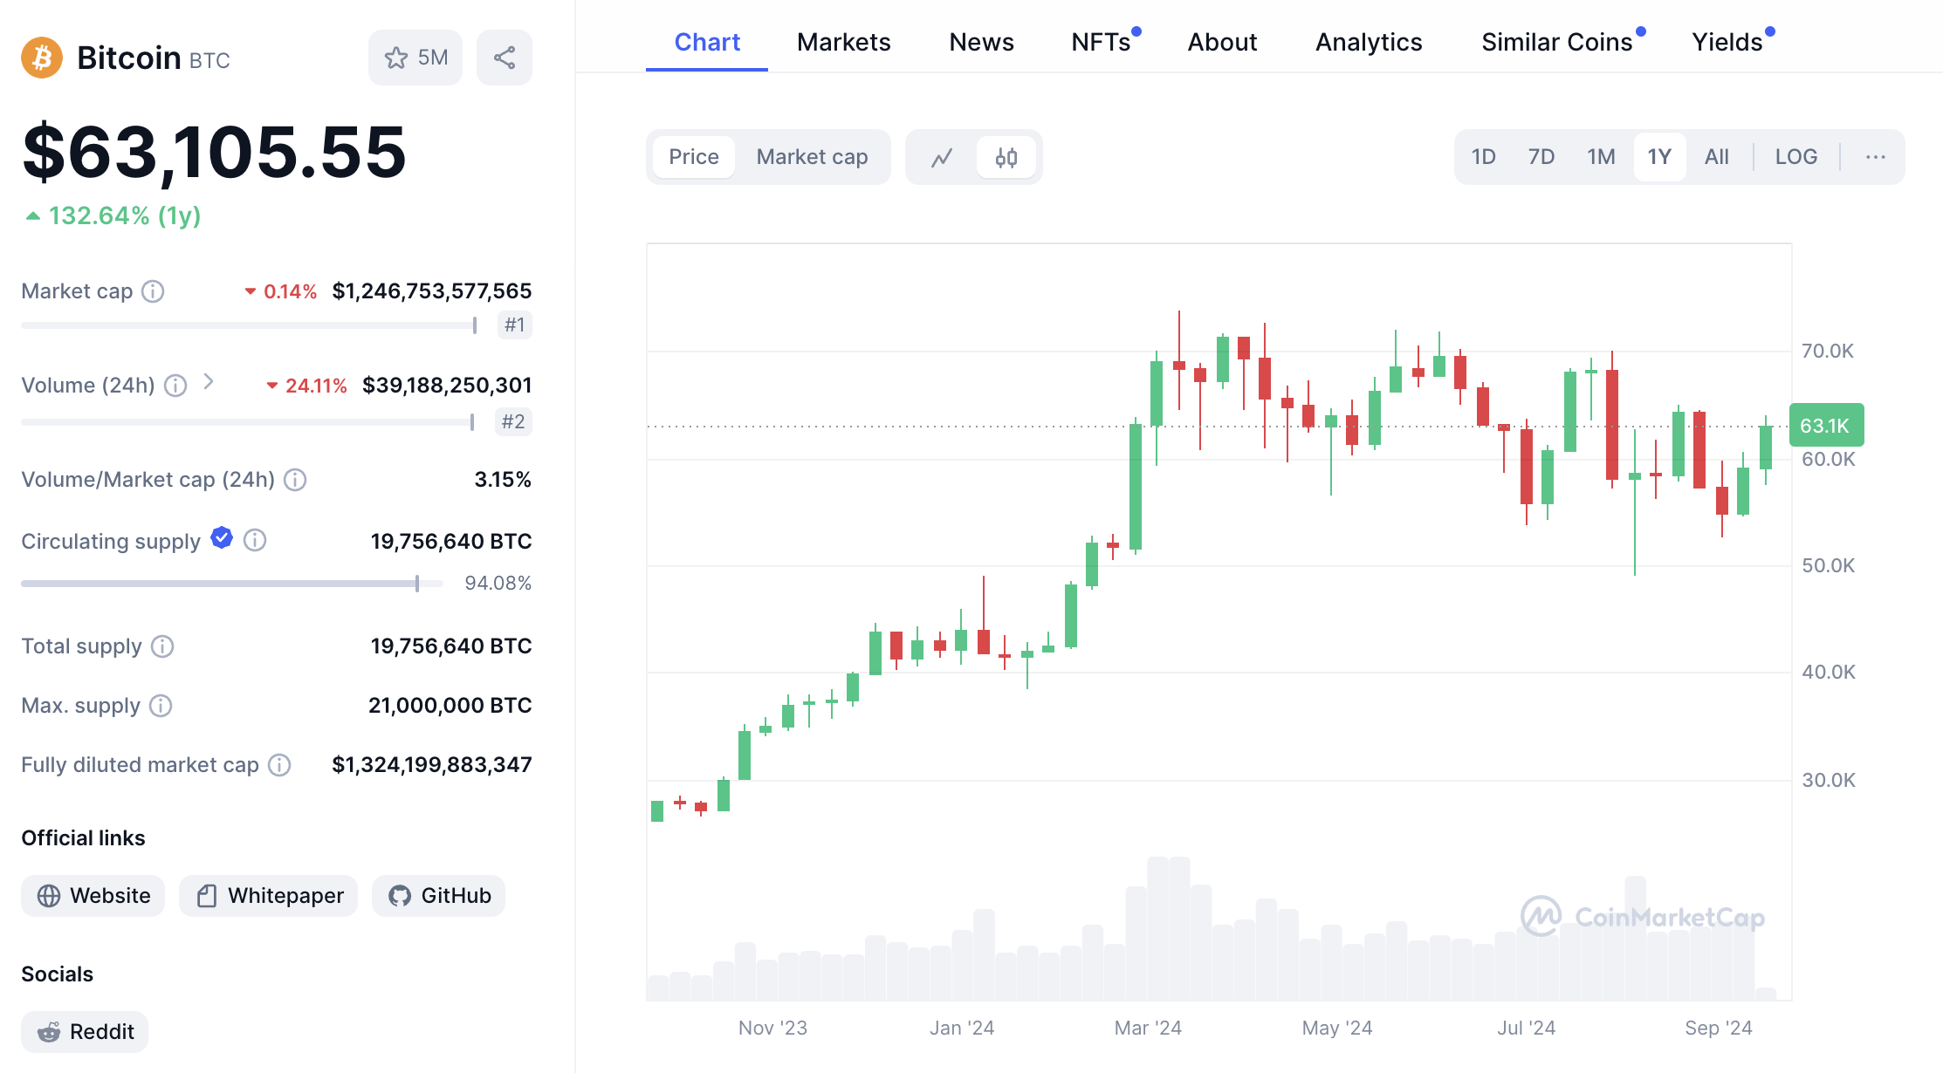The image size is (1943, 1073).
Task: Click the verified circulating supply badge
Action: tap(222, 538)
